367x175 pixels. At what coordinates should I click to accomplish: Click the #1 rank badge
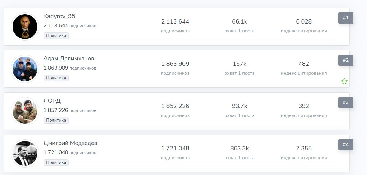pos(346,18)
